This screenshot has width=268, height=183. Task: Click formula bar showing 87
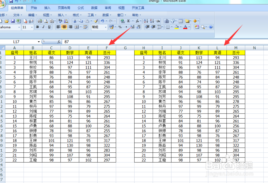coord(165,42)
